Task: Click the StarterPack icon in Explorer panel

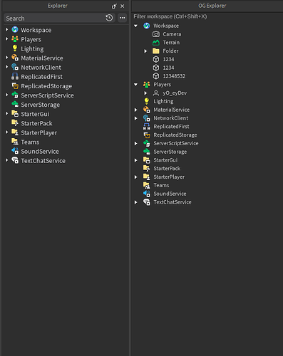Action: [x=15, y=123]
